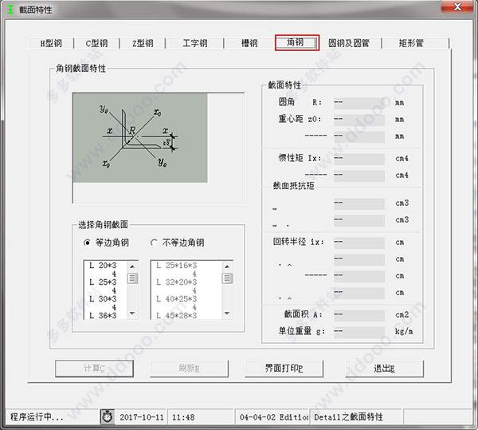Click down arrow of equal angle list scrollbar
478x430 pixels.
click(132, 313)
